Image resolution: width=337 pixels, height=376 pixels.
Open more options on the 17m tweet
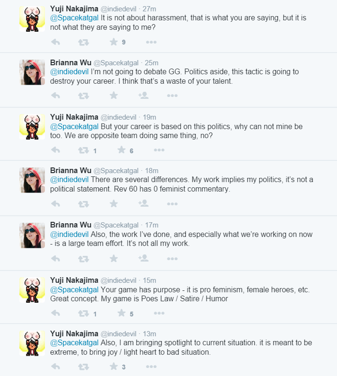172,259
